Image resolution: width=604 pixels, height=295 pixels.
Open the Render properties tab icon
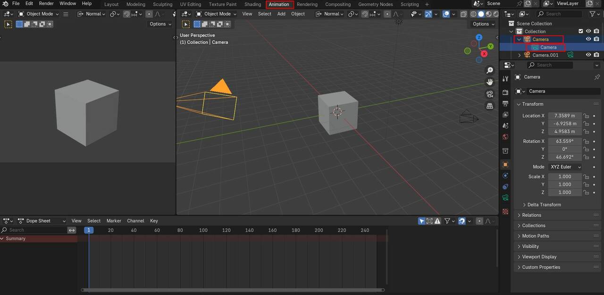pyautogui.click(x=505, y=92)
